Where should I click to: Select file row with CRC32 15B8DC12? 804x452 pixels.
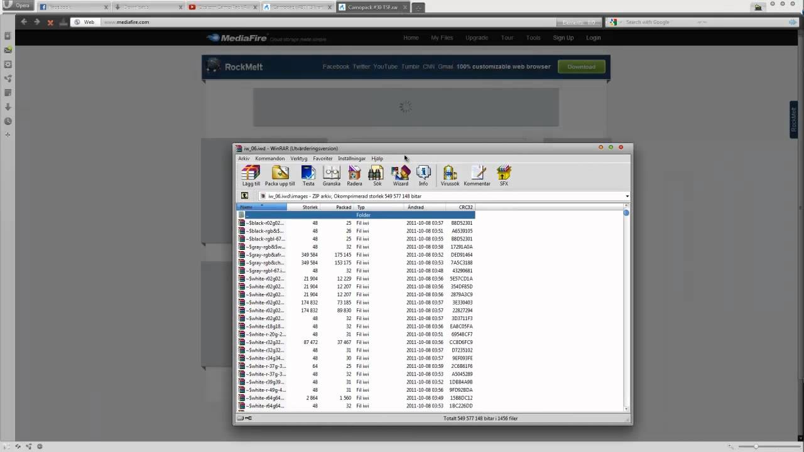(356, 398)
